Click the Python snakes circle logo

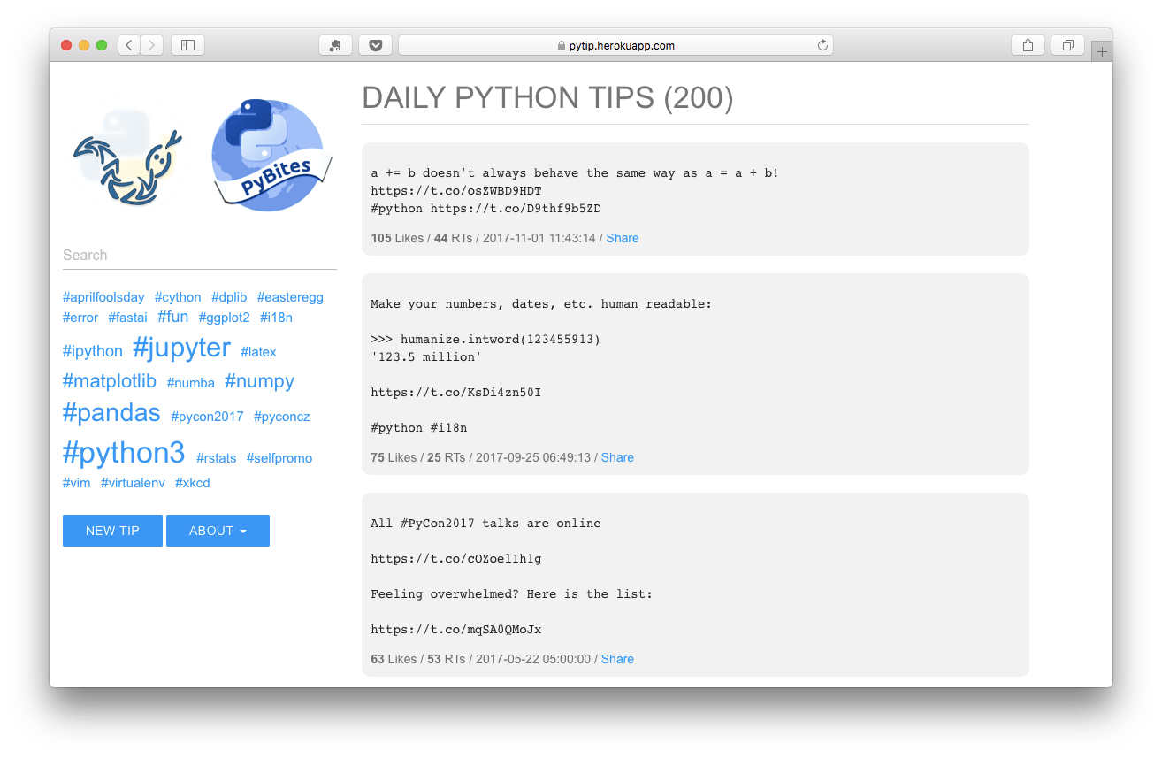coord(127,157)
